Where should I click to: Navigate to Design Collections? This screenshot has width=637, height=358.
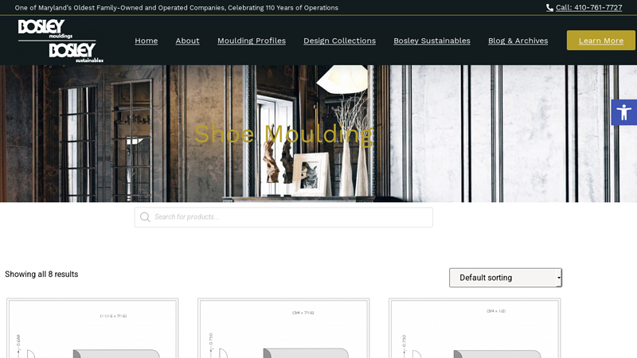tap(339, 41)
